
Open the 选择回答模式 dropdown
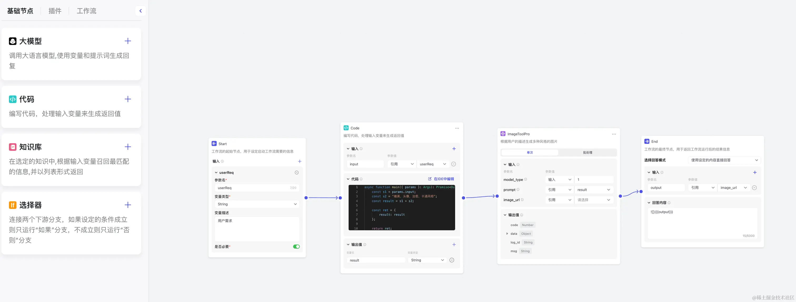(724, 160)
